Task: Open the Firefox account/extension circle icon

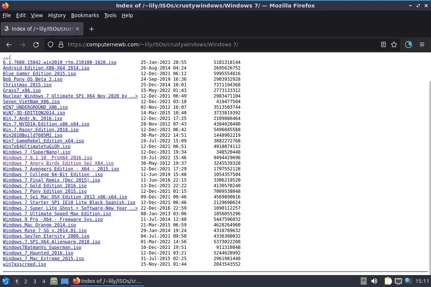Action: coord(409,44)
